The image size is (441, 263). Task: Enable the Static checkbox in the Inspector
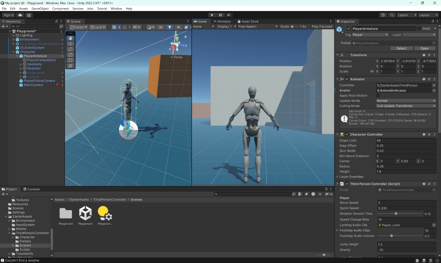point(419,29)
